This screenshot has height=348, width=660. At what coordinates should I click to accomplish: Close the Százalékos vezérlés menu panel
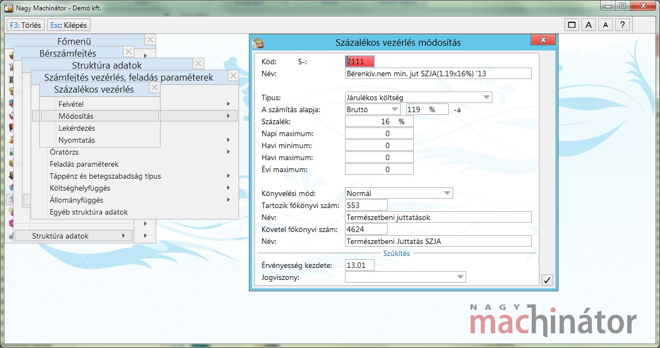click(x=154, y=88)
